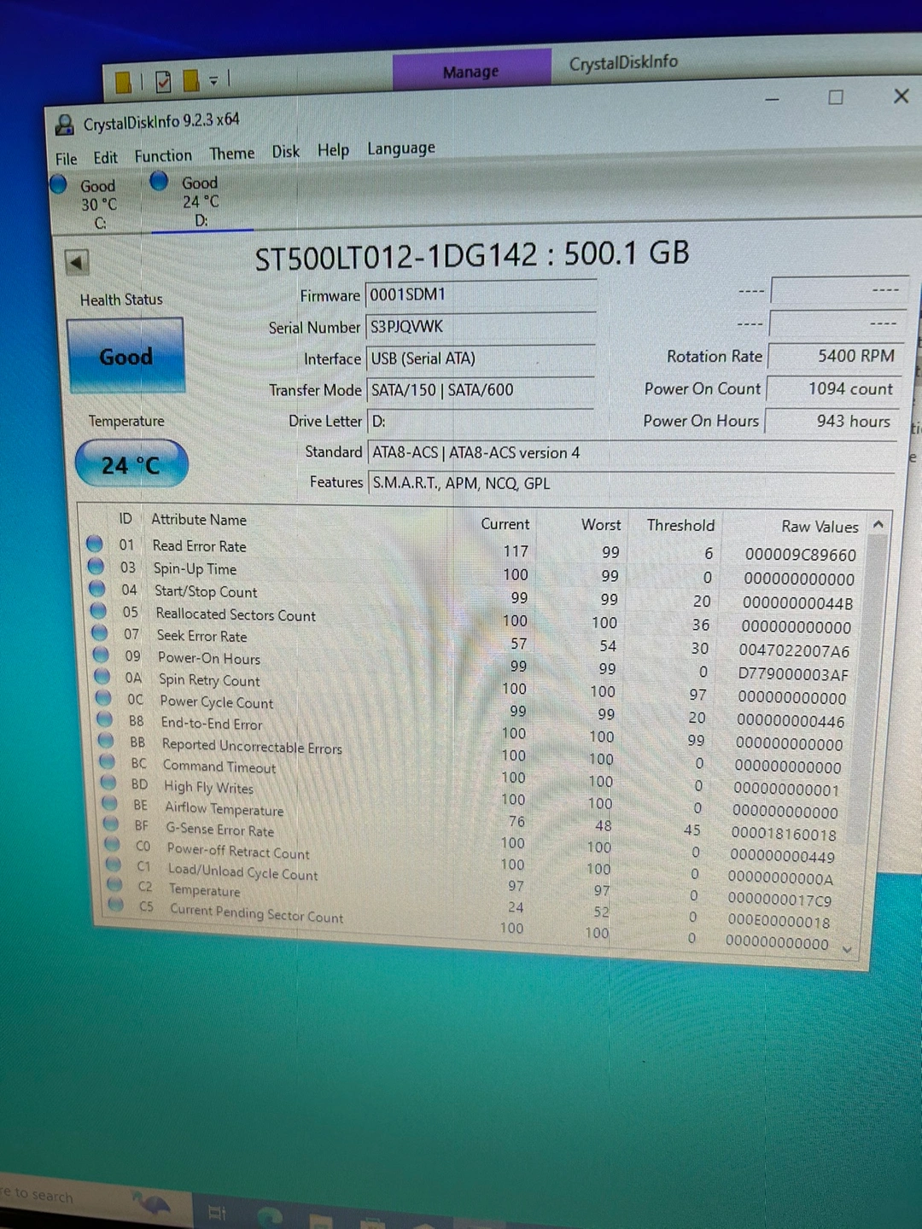Click the checkmark properties icon in Explorer toolbar

click(164, 81)
